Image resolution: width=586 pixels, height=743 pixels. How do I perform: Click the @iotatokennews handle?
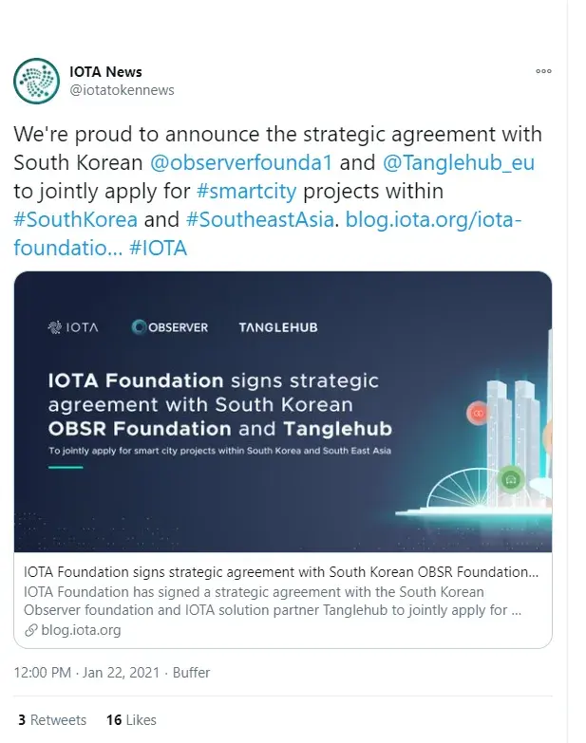[122, 90]
